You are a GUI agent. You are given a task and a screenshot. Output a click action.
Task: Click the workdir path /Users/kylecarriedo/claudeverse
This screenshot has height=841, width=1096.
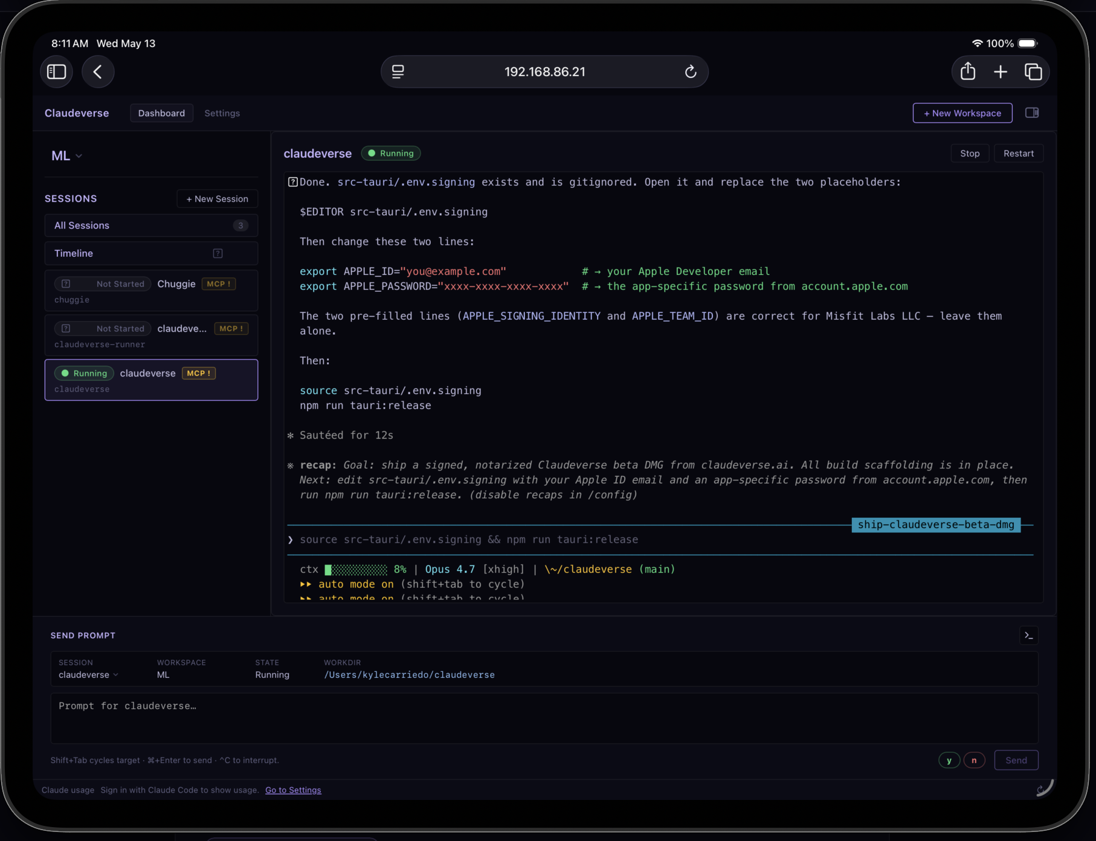(409, 675)
